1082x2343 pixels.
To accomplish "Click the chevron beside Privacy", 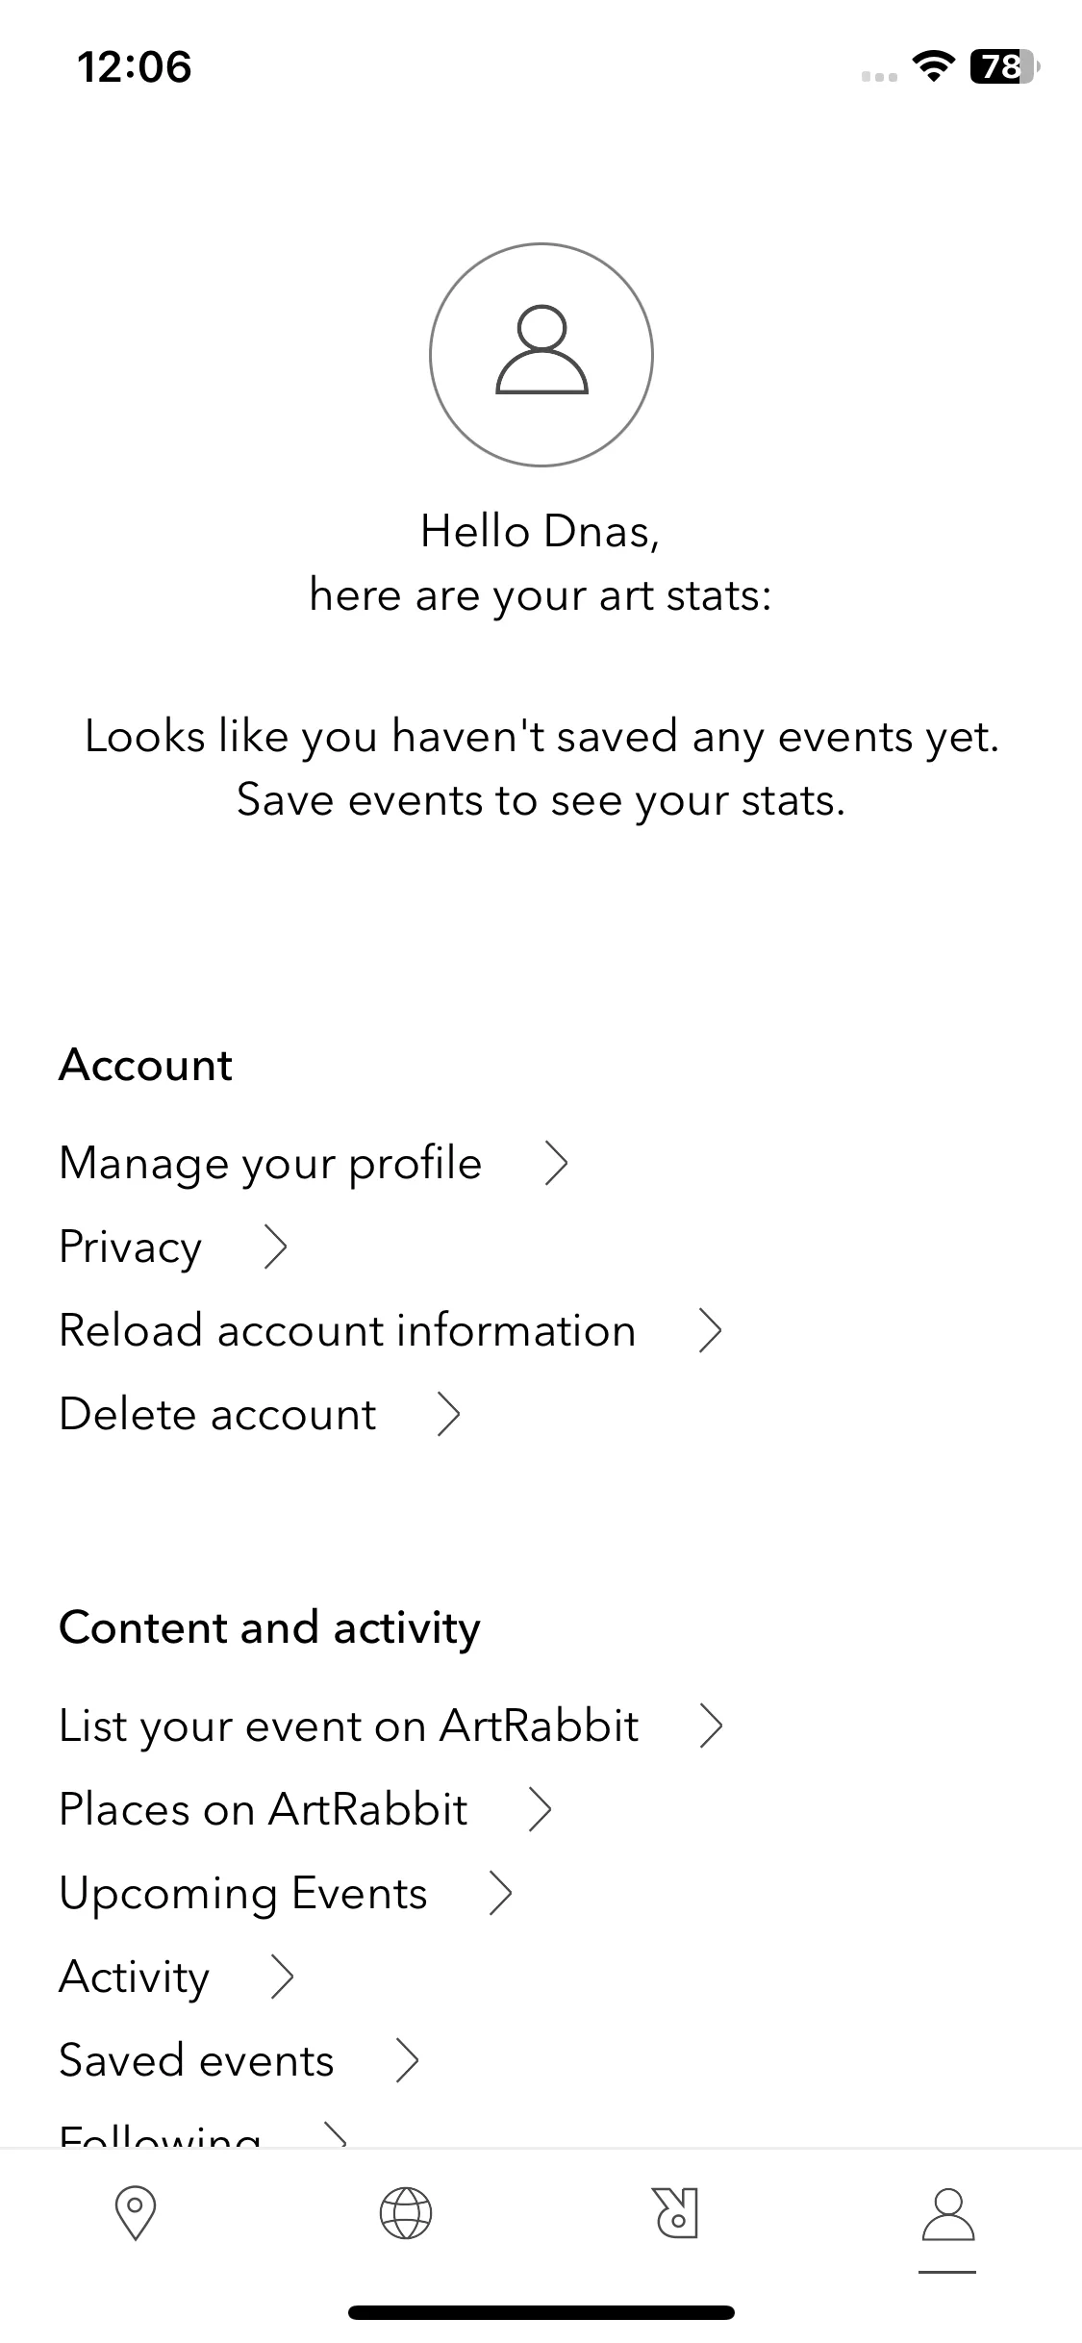I will point(276,1247).
